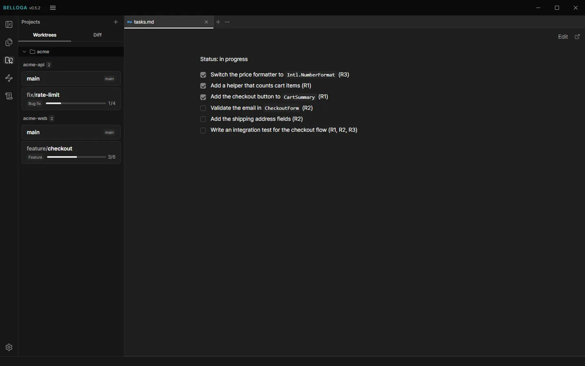585x366 pixels.
Task: Check 'Write an integration test' task
Action: (203, 131)
